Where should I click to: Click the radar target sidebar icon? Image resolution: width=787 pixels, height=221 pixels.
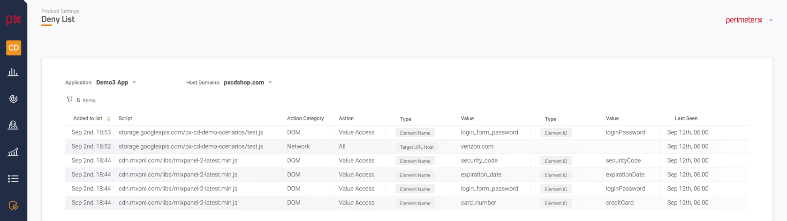pyautogui.click(x=13, y=99)
